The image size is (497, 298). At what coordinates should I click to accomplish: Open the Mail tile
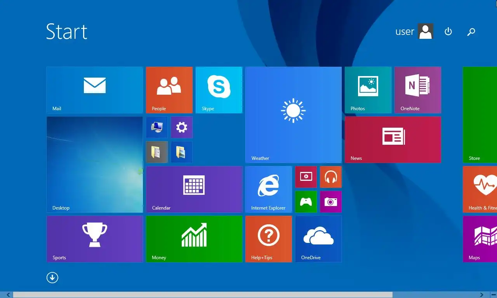(95, 90)
